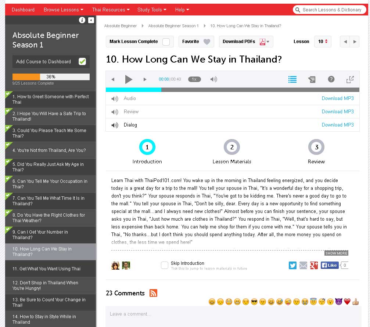Go to the previous lesson arrow
This screenshot has height=327, width=370.
tap(345, 42)
